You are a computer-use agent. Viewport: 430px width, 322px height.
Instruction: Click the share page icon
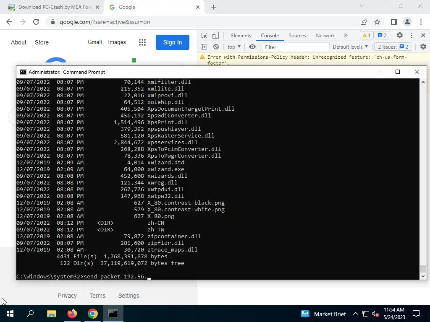pyautogui.click(x=364, y=22)
